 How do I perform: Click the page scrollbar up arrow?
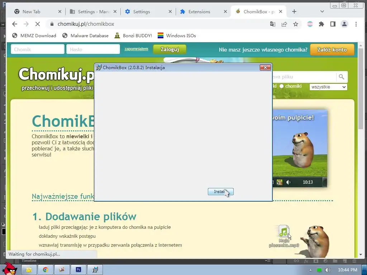click(361, 45)
